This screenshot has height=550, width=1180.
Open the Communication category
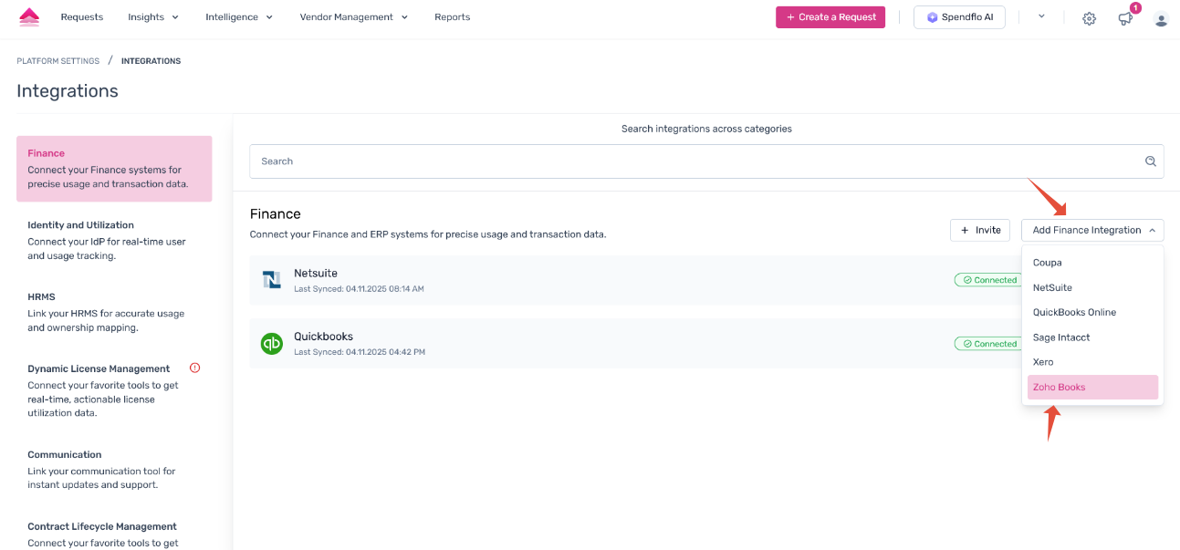[114, 469]
